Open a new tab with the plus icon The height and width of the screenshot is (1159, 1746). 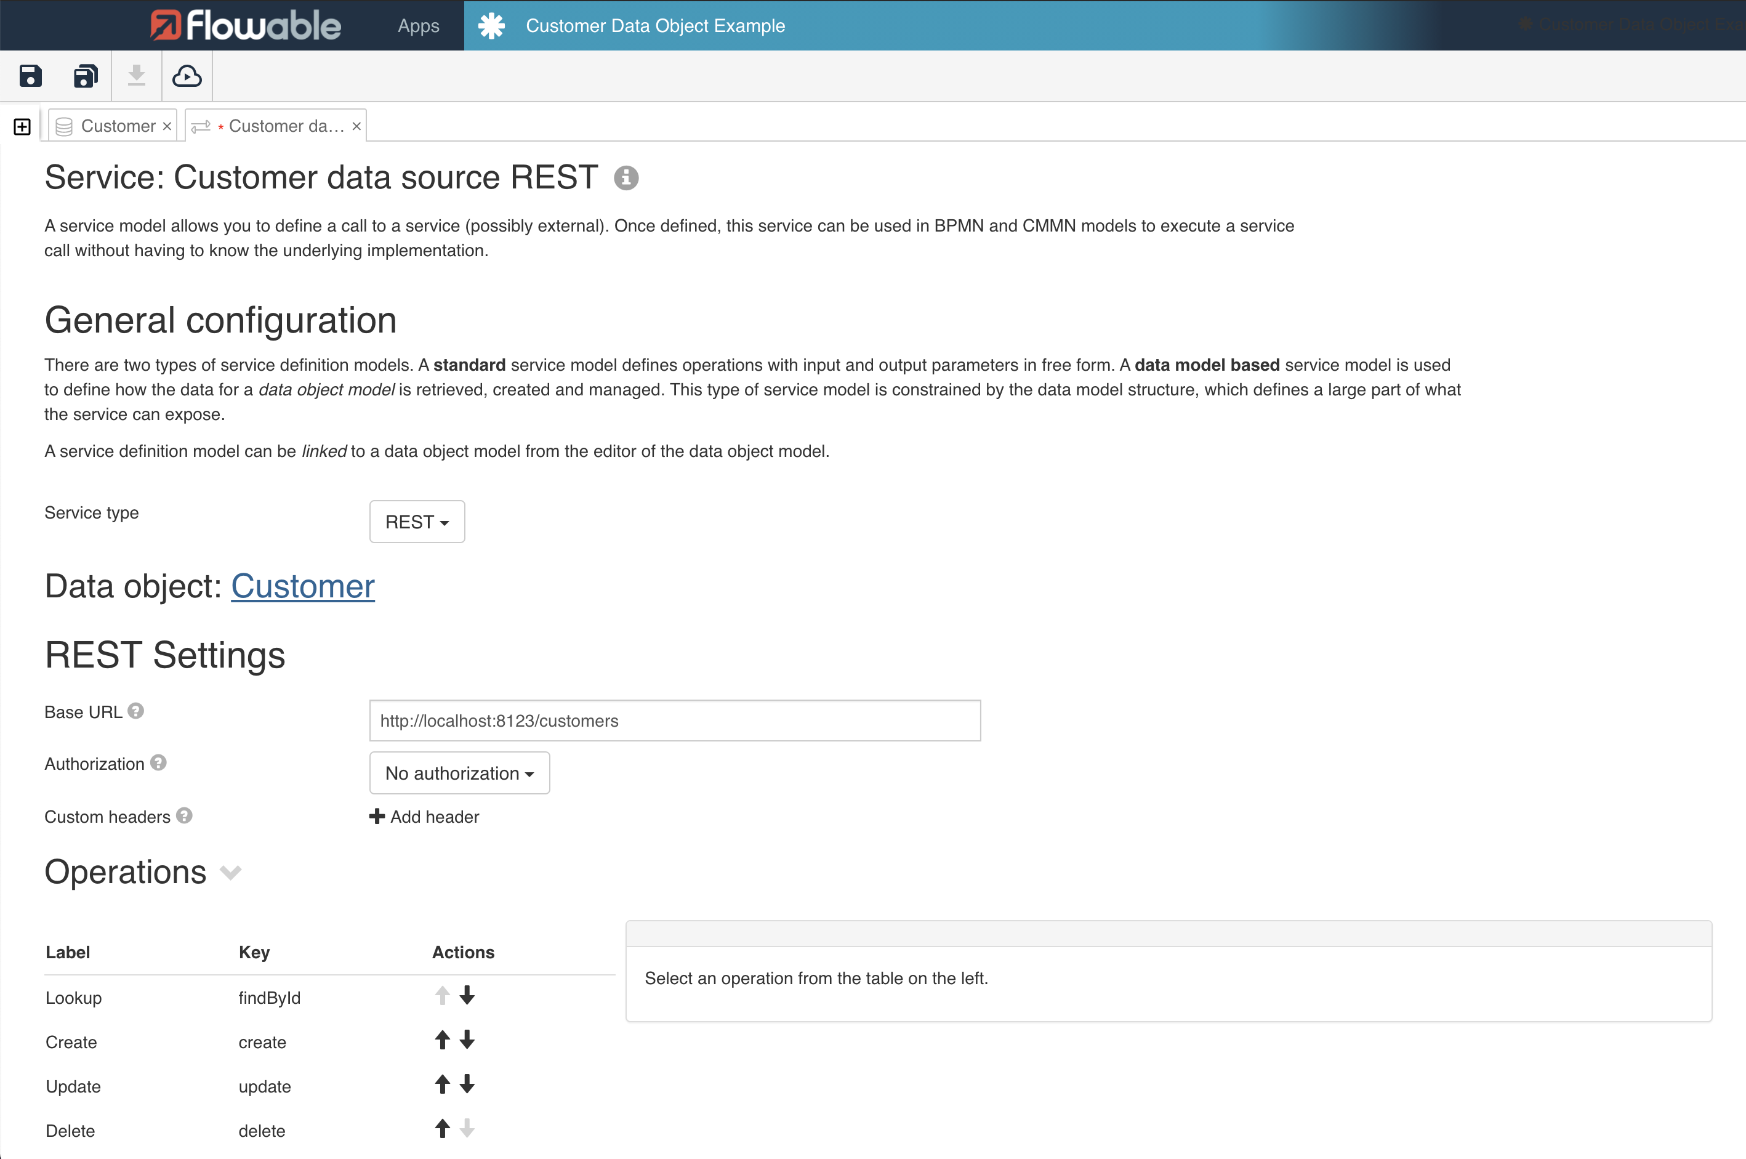[22, 126]
